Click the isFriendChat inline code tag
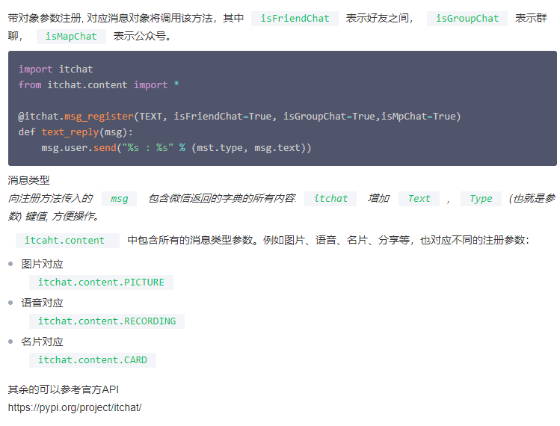 [295, 18]
